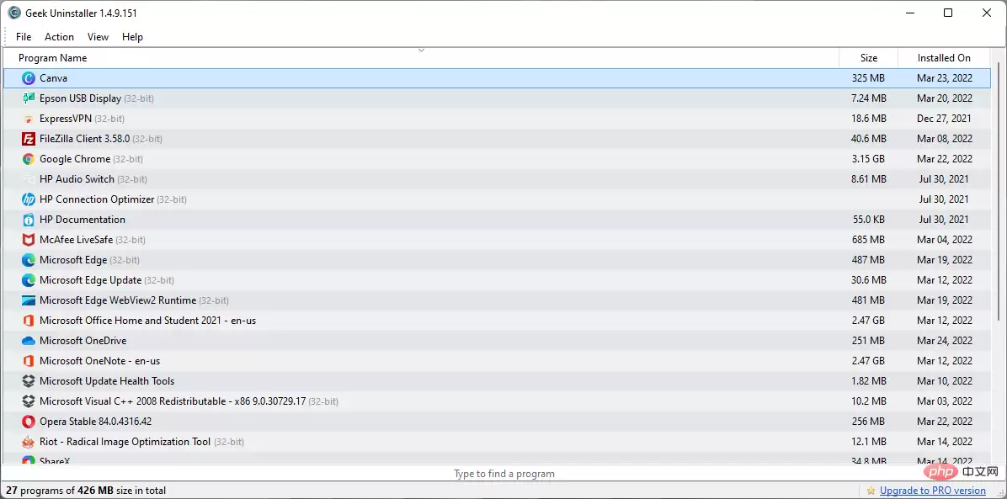Click the Type to find a program field

tap(504, 474)
